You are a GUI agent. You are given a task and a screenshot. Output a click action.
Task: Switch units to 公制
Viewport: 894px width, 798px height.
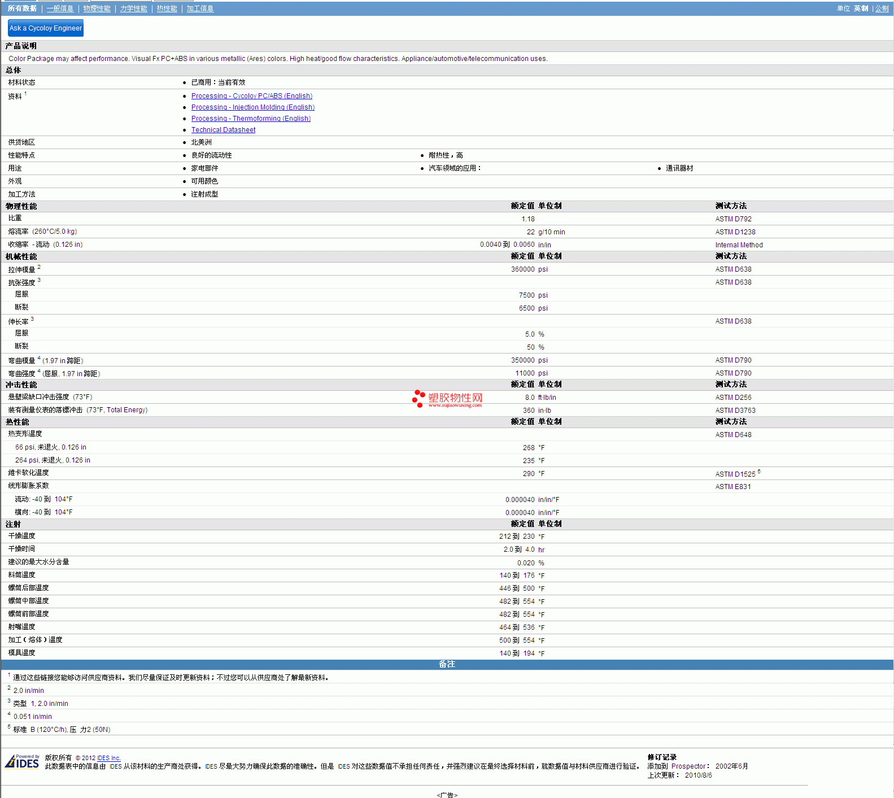[x=882, y=8]
